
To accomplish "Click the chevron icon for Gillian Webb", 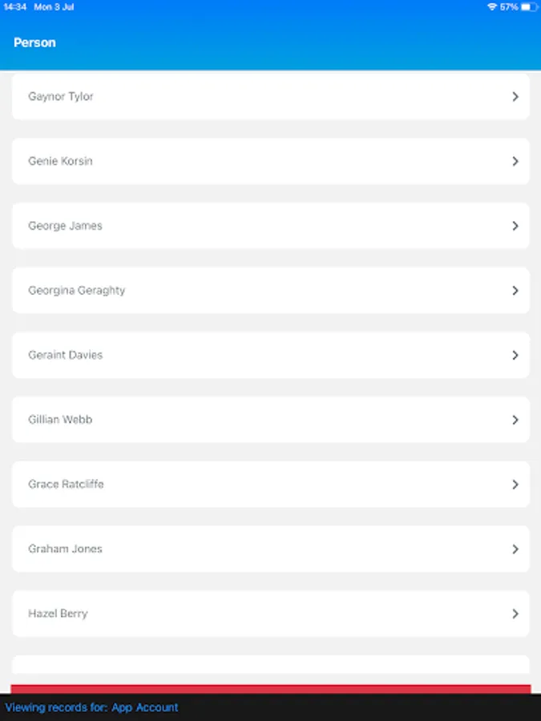I will coord(515,420).
